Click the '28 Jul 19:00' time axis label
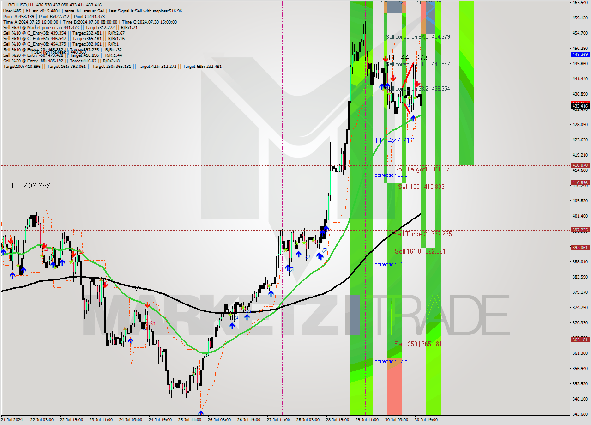 337,420
